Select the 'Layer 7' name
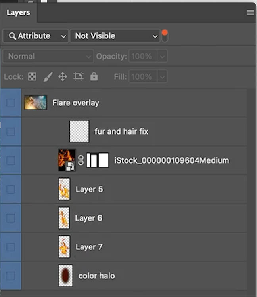Image resolution: width=257 pixels, height=297 pixels. [x=89, y=247]
